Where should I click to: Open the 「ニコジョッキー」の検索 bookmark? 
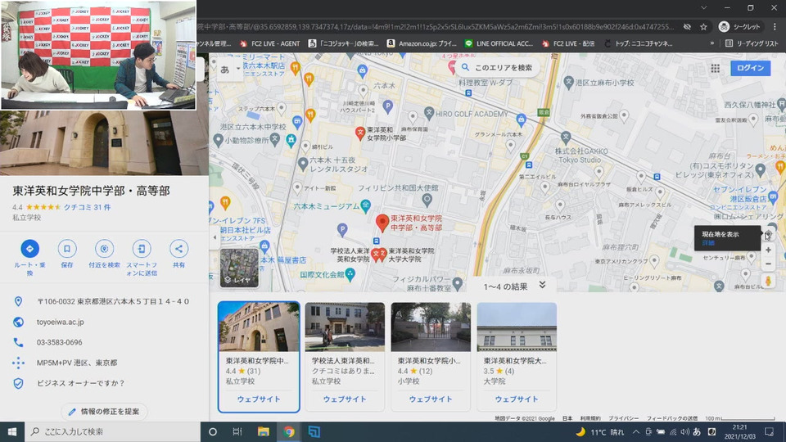(344, 43)
